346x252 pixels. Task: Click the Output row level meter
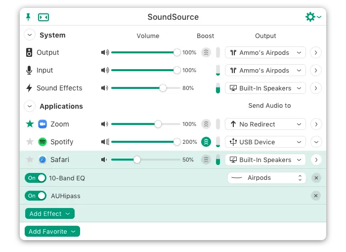click(218, 52)
